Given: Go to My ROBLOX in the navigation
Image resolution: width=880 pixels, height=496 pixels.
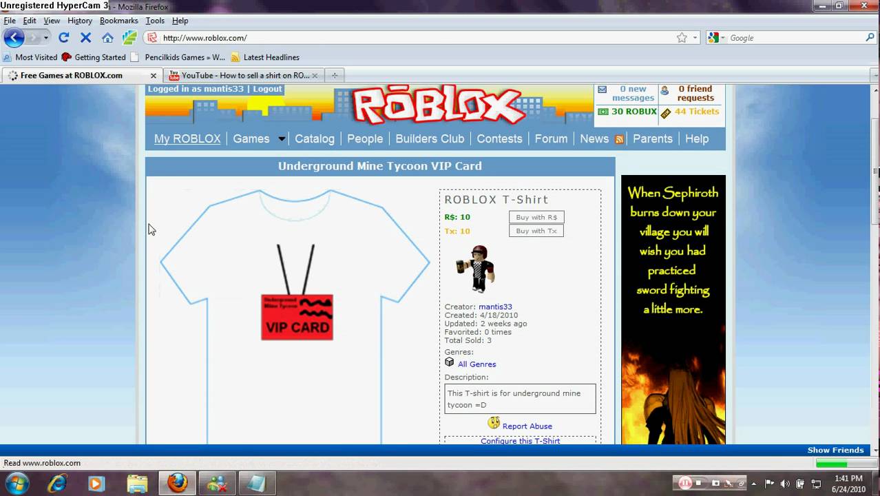Looking at the screenshot, I should (x=187, y=138).
